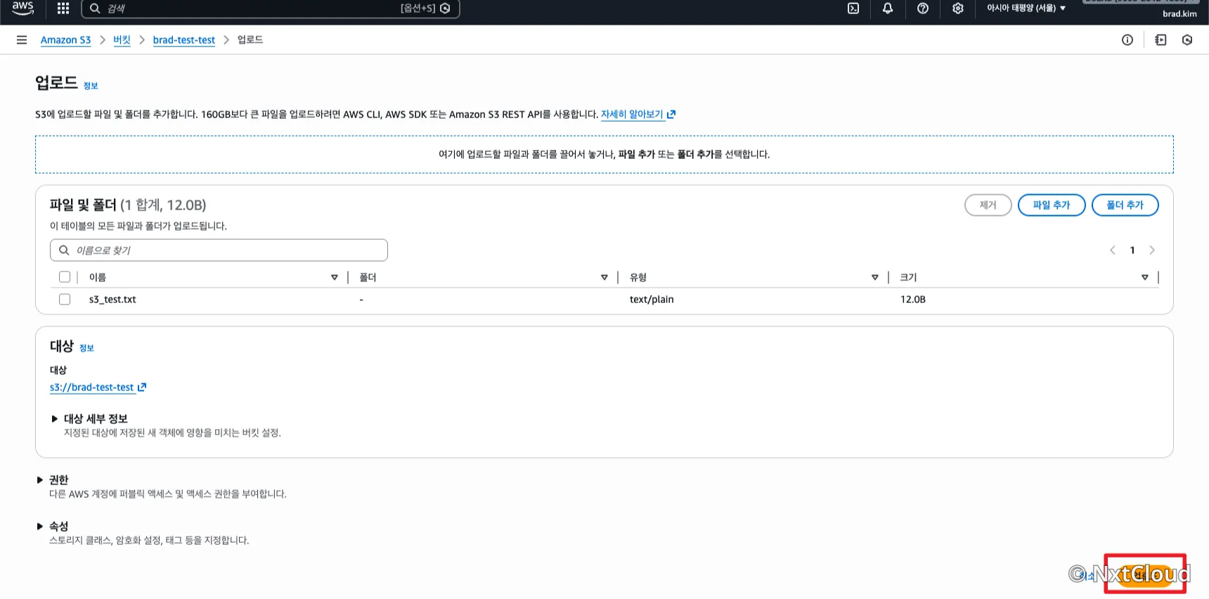
Task: Sort by the 유형 column arrow
Action: point(874,278)
